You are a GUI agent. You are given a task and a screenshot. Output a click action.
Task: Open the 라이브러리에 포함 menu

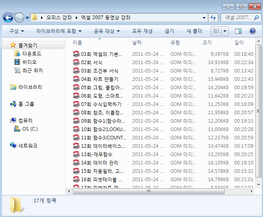click(59, 31)
